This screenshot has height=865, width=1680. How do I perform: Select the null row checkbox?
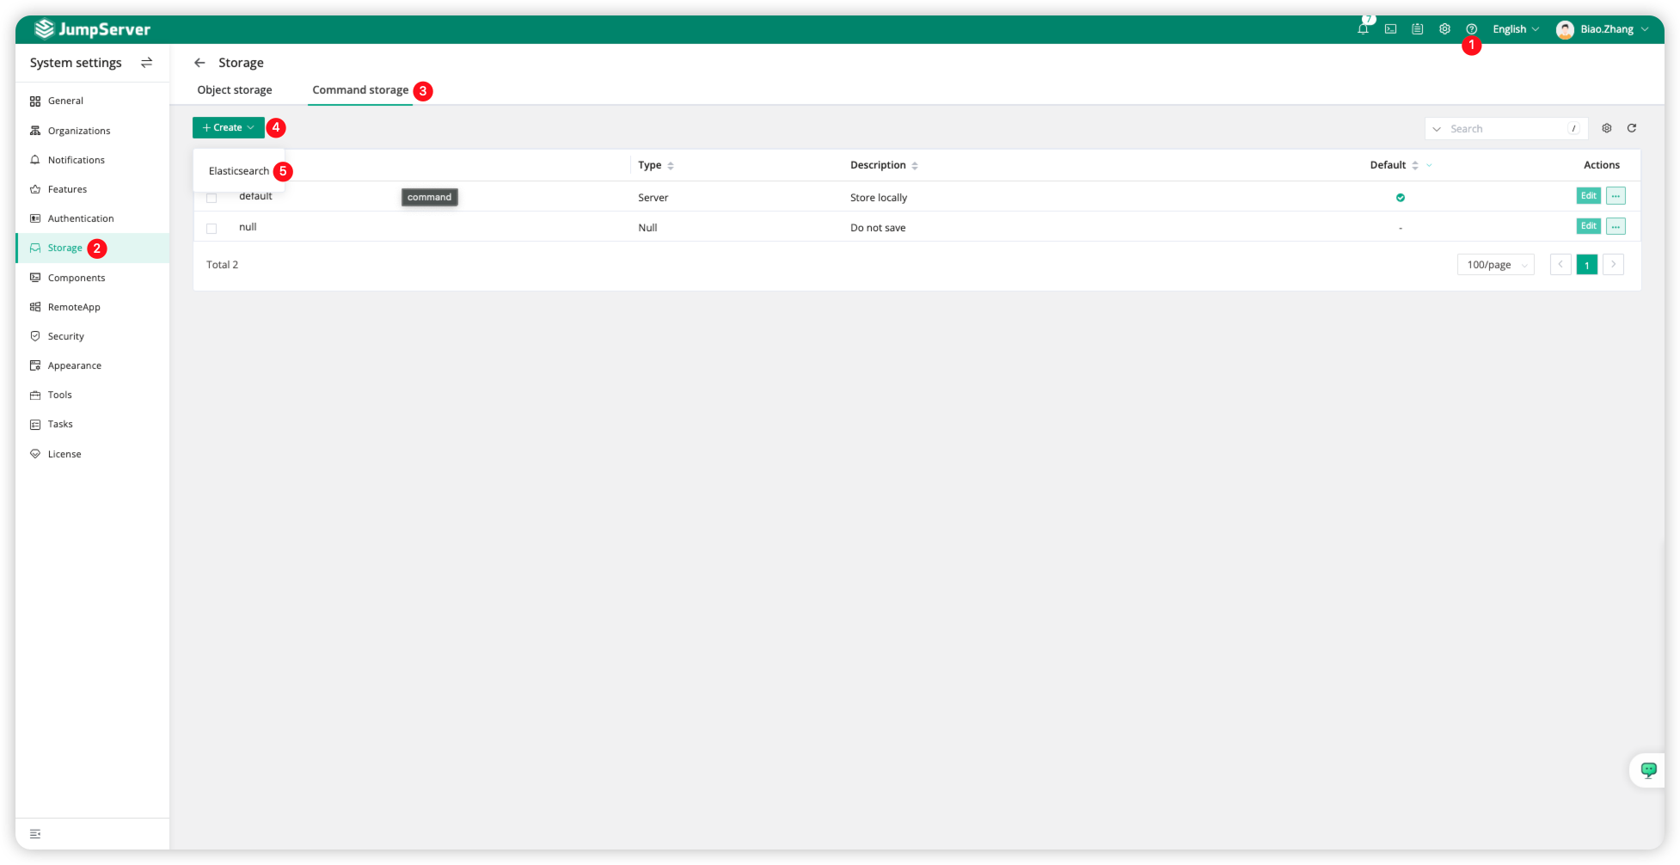click(212, 228)
